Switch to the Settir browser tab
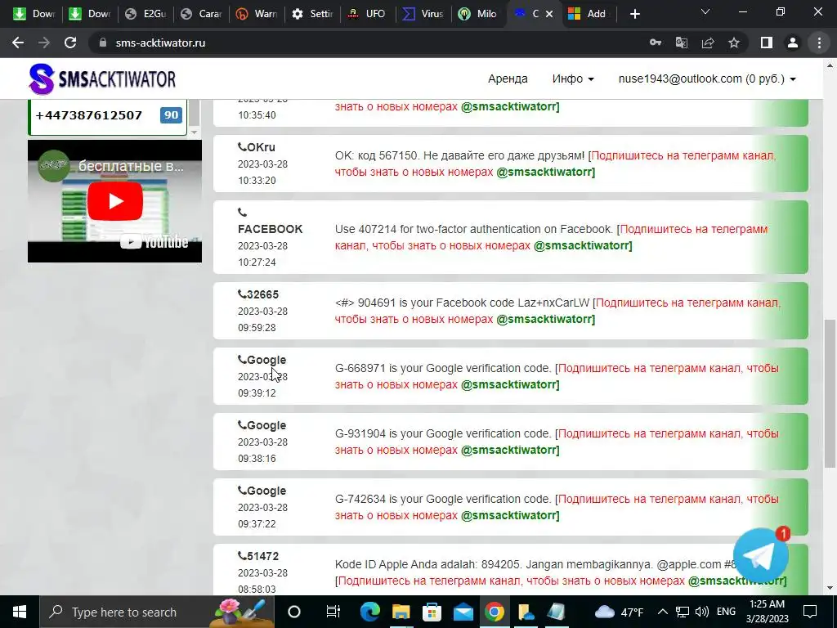 pos(313,14)
